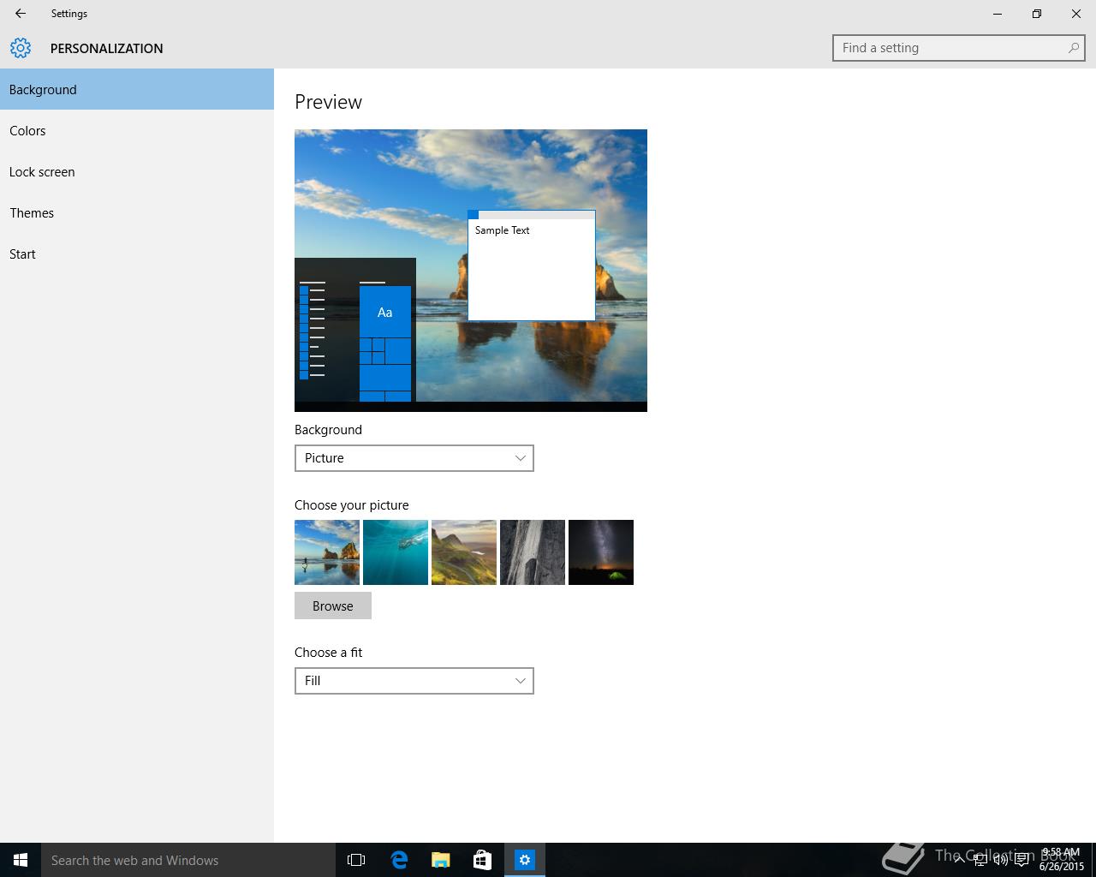Choose the underwater swimmer wallpaper thumbnail

[x=396, y=552]
